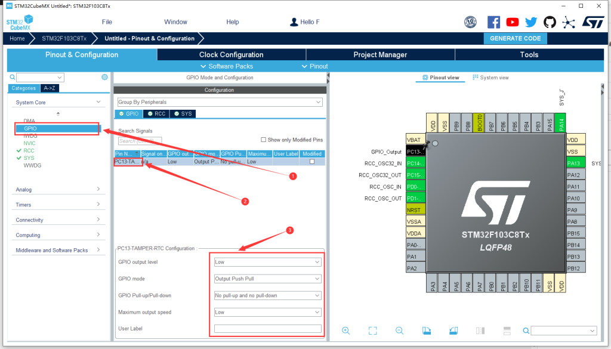Check the Modified box for PC13 row
The image size is (611, 349).
pos(312,162)
